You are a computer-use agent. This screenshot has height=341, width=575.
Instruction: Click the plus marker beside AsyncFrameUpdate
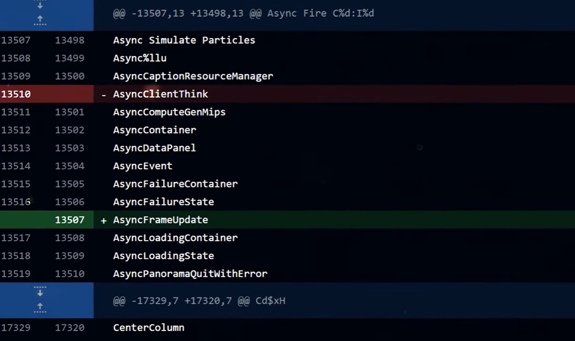(104, 220)
